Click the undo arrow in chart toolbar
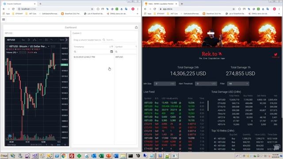The height and width of the screenshot is (159, 283). click(x=52, y=40)
